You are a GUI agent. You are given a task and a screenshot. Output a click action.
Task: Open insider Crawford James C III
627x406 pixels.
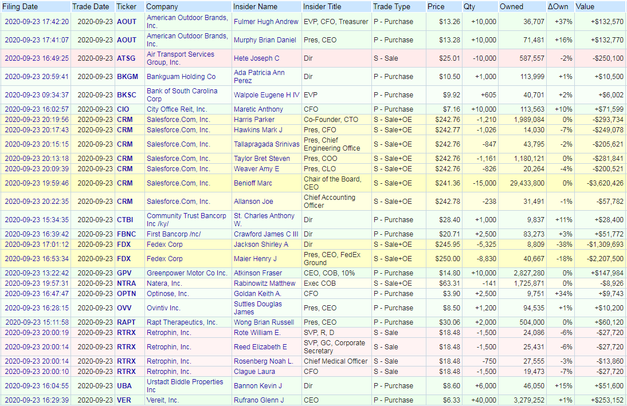coord(266,234)
